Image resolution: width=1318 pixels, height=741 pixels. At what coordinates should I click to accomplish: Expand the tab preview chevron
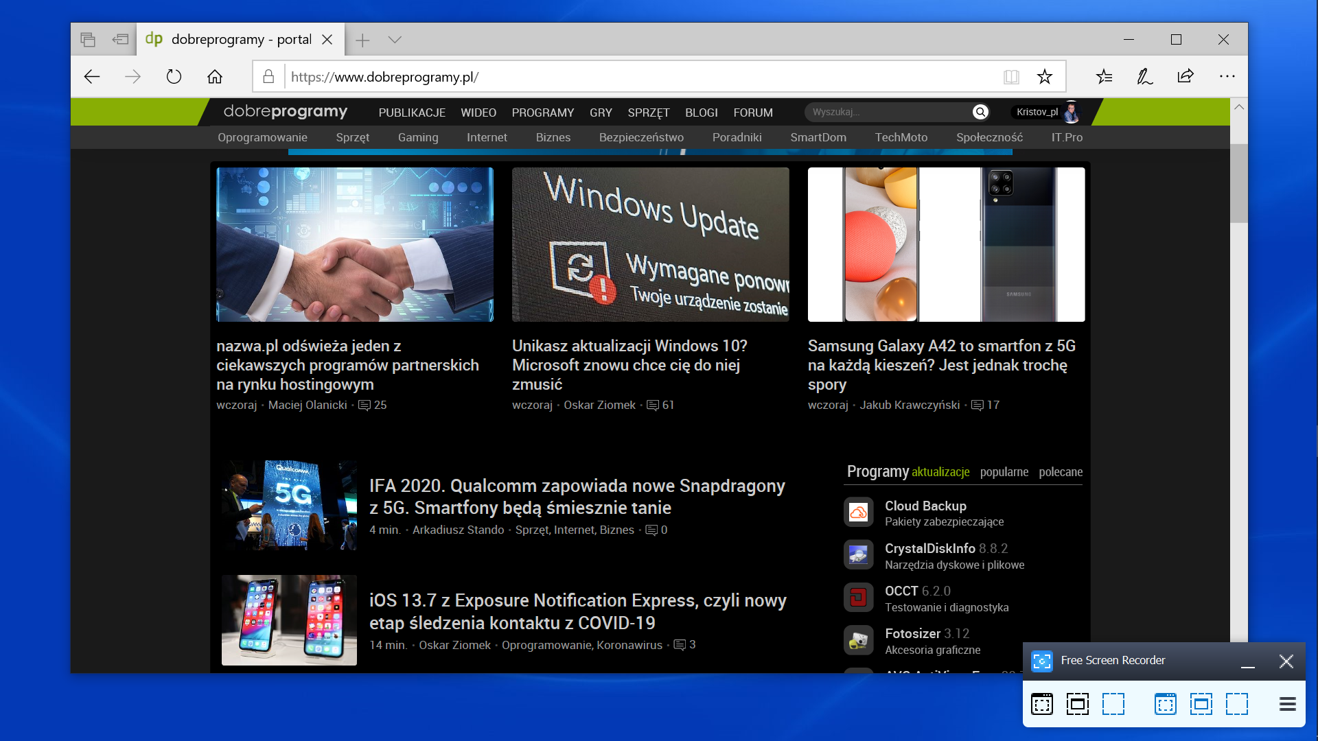point(394,40)
